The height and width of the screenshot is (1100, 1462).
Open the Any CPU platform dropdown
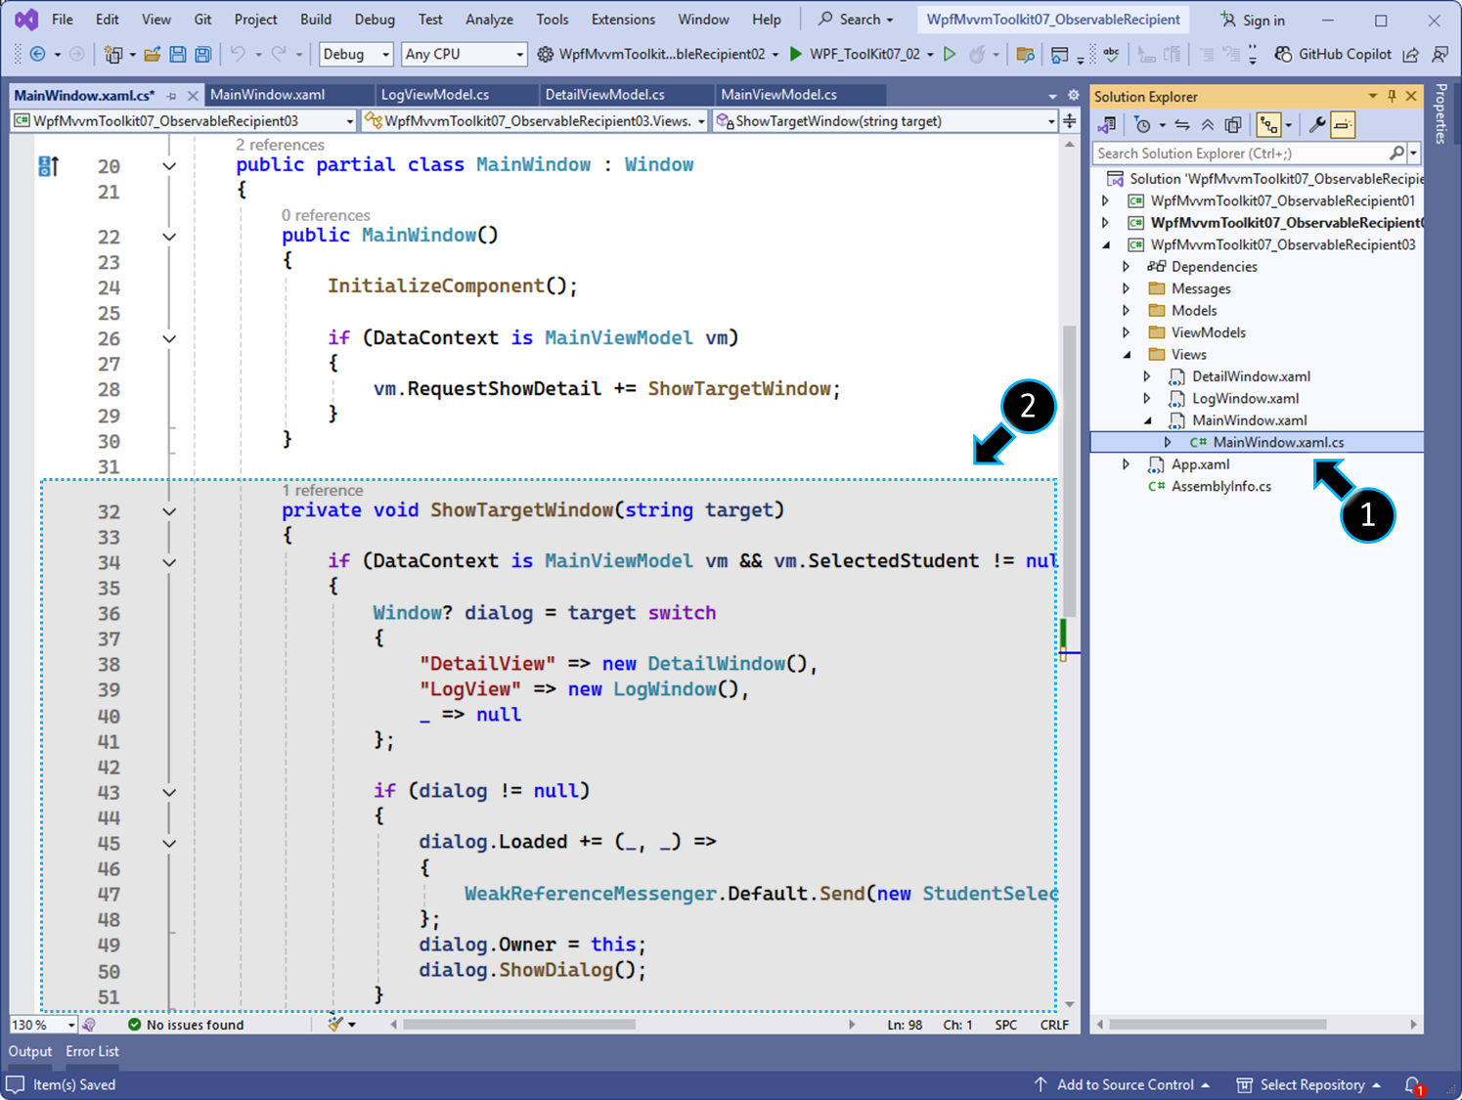465,55
